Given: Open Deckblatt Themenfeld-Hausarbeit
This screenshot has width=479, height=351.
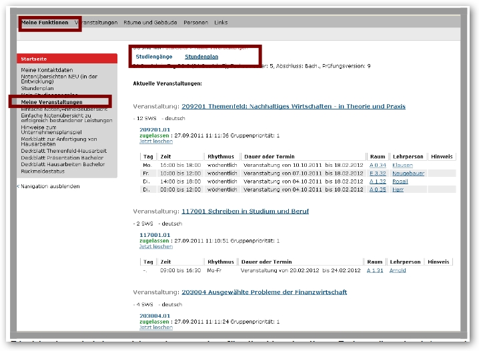Looking at the screenshot, I should point(64,151).
